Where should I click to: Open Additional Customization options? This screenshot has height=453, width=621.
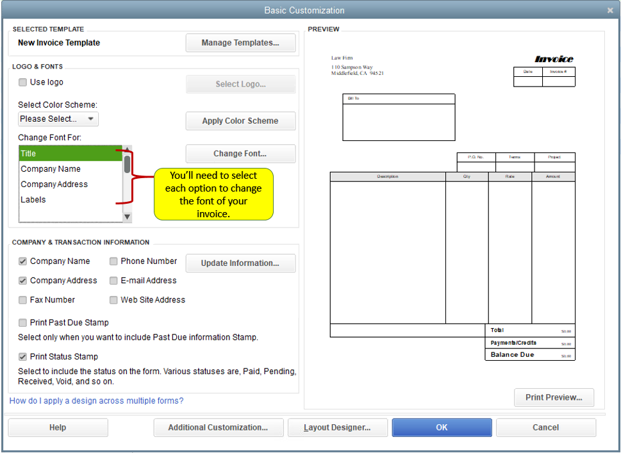coord(219,427)
